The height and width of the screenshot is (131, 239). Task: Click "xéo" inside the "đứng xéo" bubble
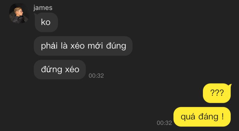(72, 70)
